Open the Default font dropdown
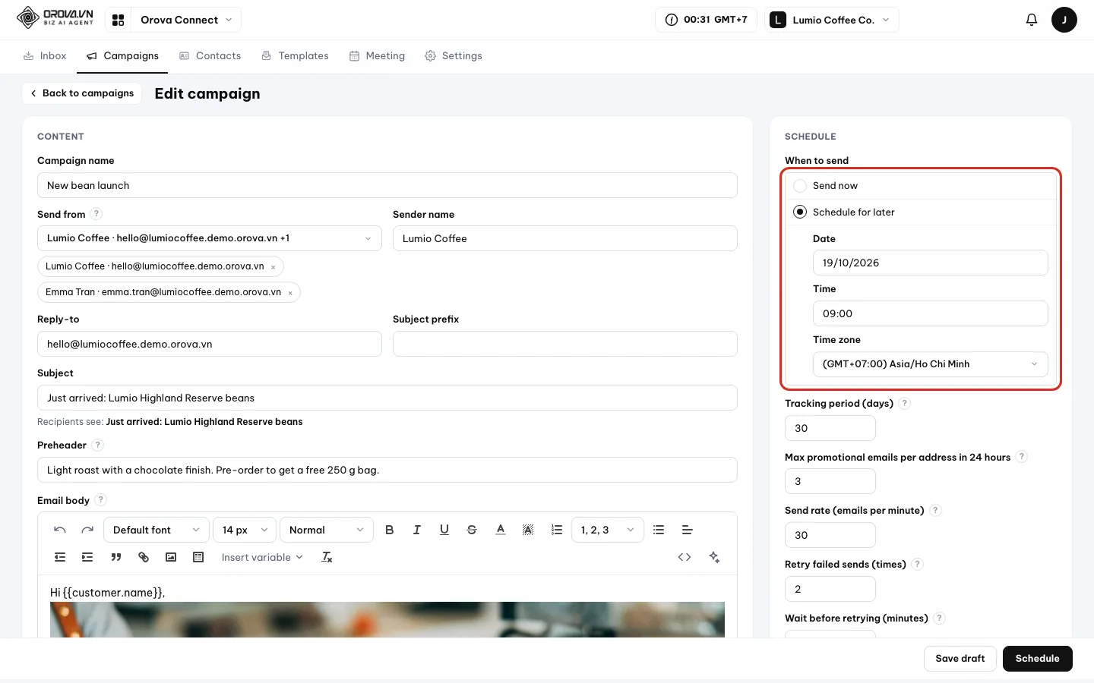The width and height of the screenshot is (1094, 683). pos(156,530)
